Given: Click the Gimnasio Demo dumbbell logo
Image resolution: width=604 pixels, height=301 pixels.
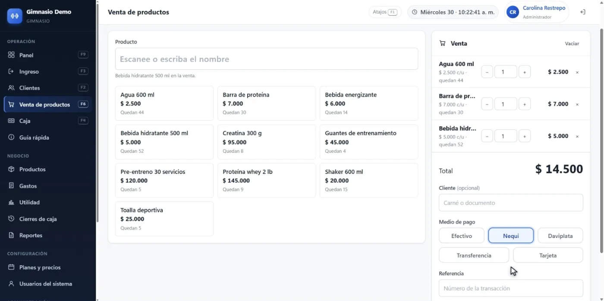Looking at the screenshot, I should pyautogui.click(x=15, y=16).
